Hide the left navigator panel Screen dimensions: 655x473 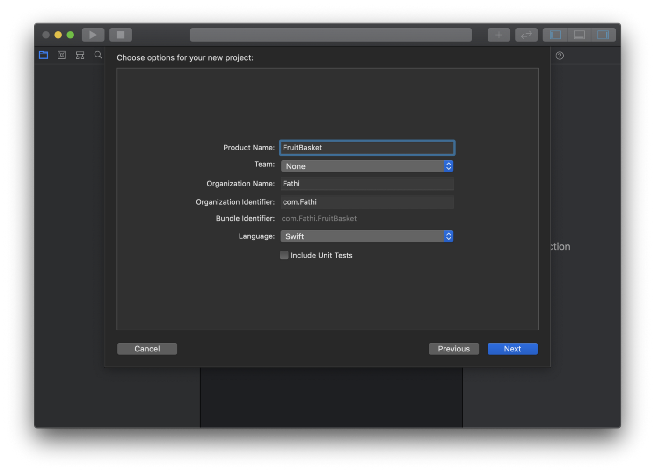(555, 35)
